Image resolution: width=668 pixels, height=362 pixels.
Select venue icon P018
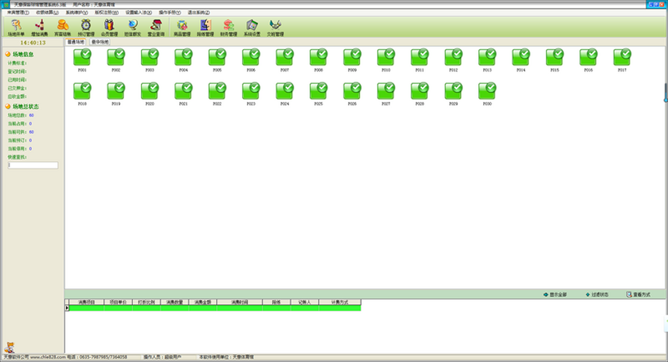click(x=82, y=91)
